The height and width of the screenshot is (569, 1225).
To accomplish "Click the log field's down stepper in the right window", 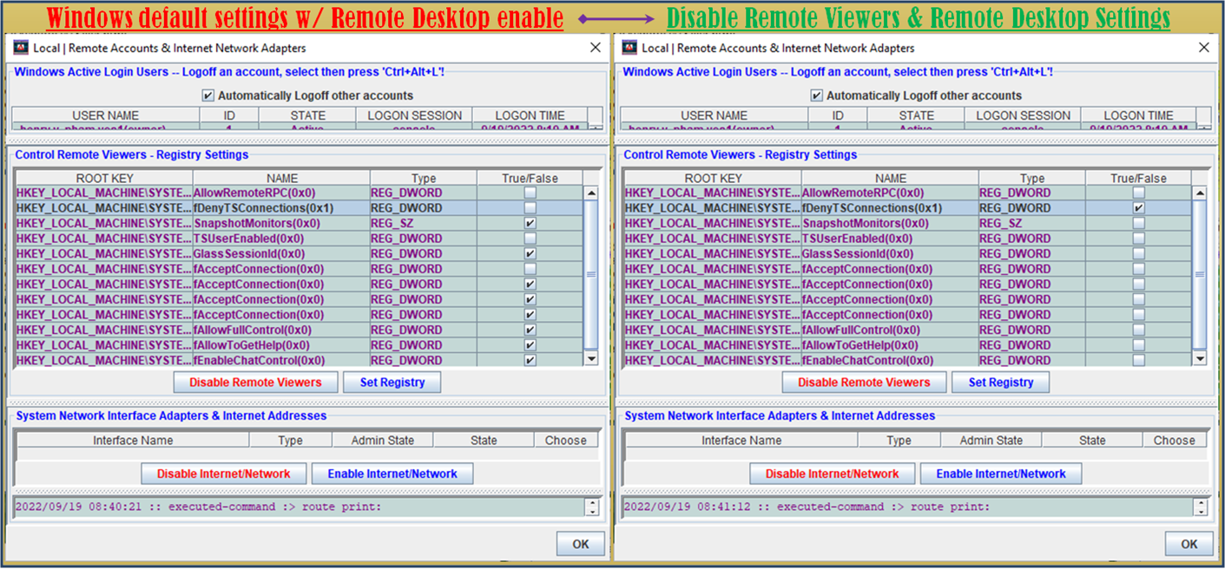I will pos(1200,512).
